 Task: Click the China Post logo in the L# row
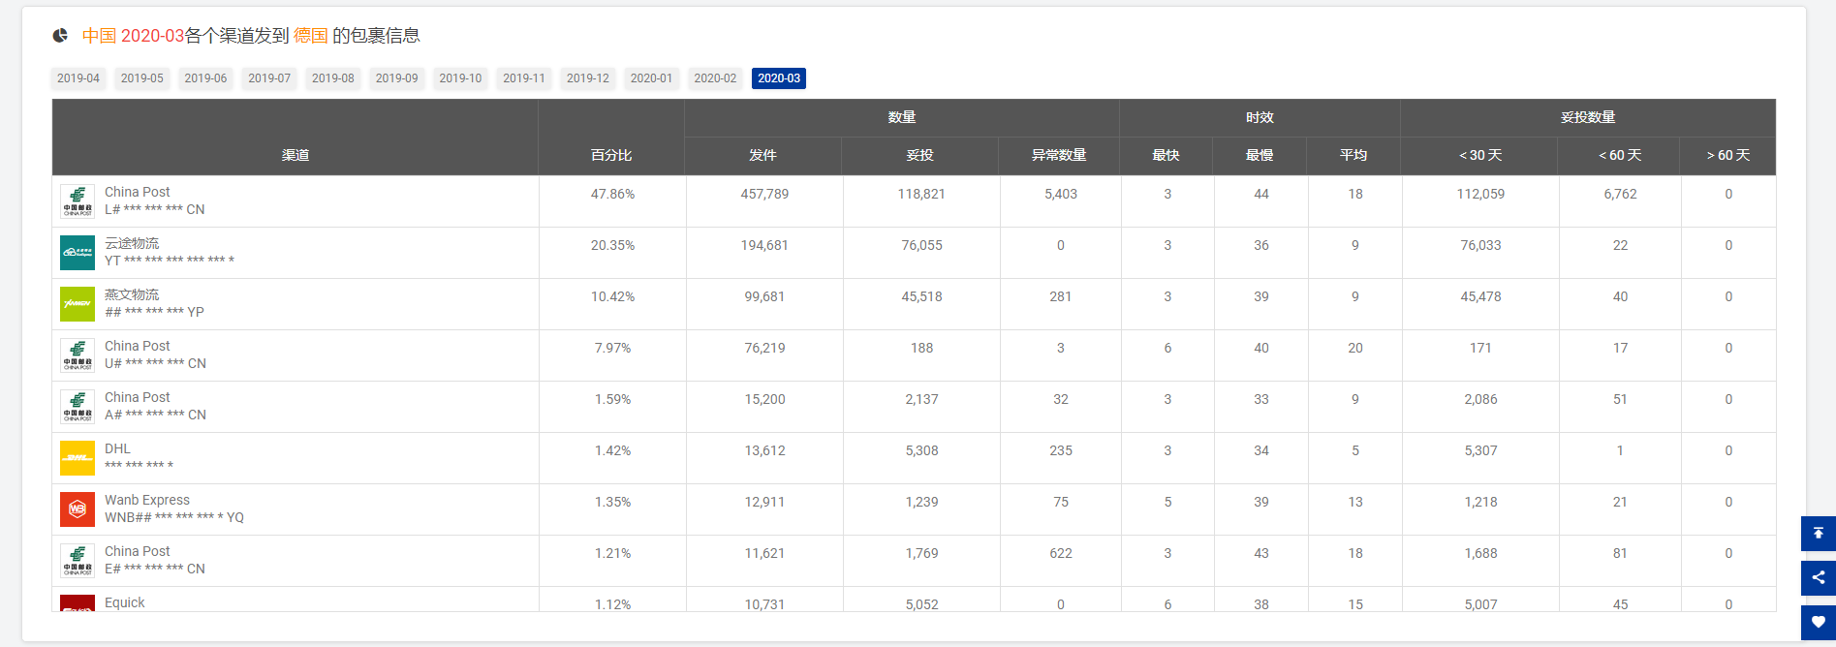point(78,201)
